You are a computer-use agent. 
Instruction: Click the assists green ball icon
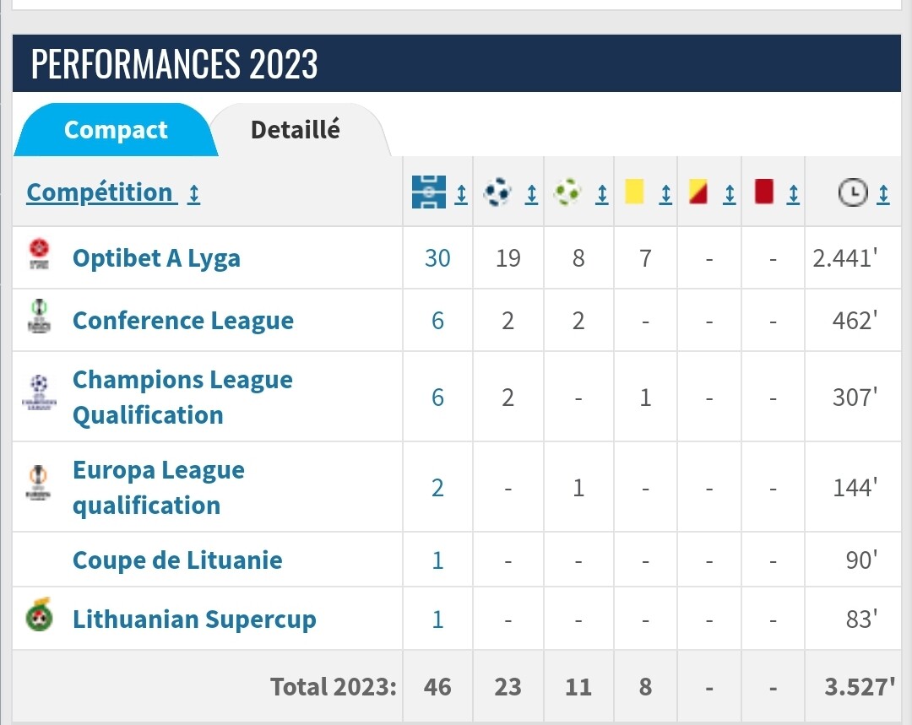pyautogui.click(x=567, y=192)
